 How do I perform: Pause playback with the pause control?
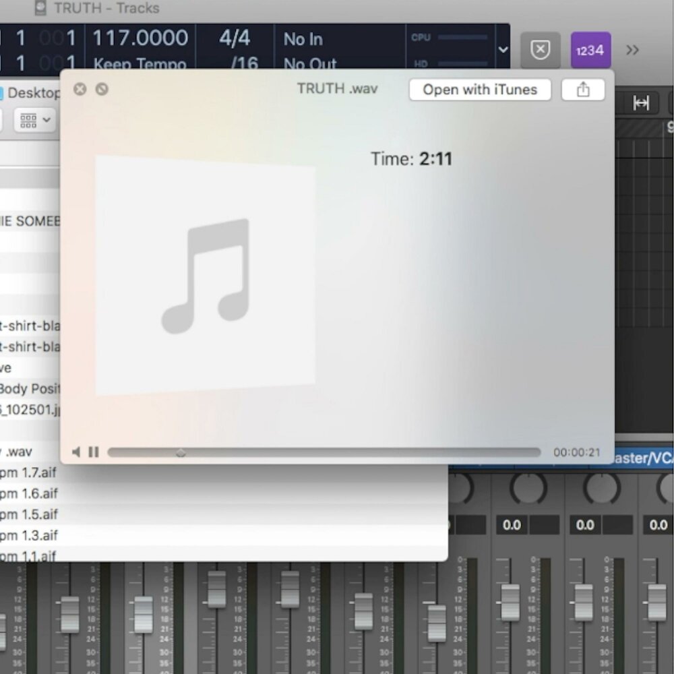click(x=93, y=452)
